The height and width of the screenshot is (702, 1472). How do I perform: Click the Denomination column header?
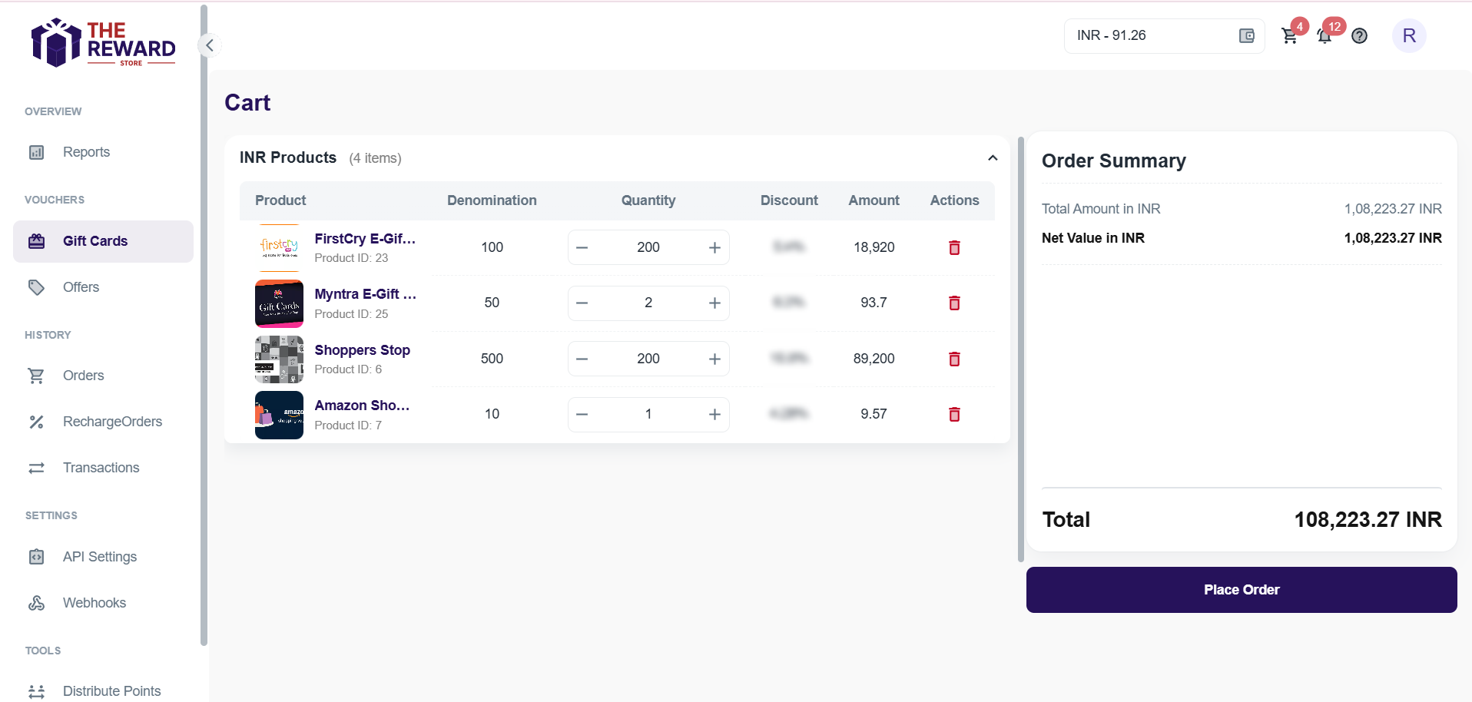tap(492, 200)
